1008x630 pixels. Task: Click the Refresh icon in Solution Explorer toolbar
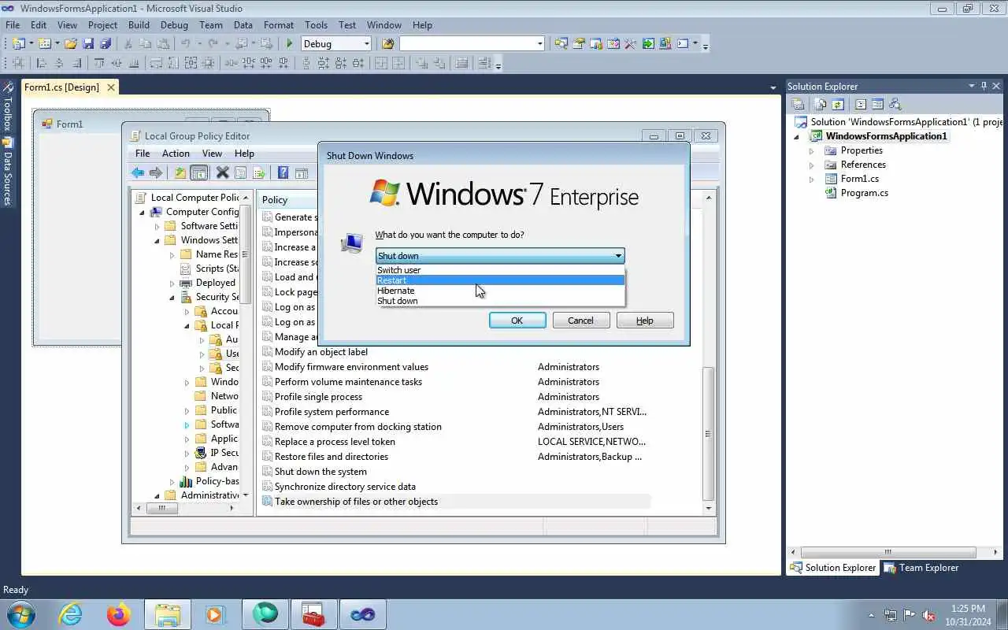pyautogui.click(x=838, y=104)
